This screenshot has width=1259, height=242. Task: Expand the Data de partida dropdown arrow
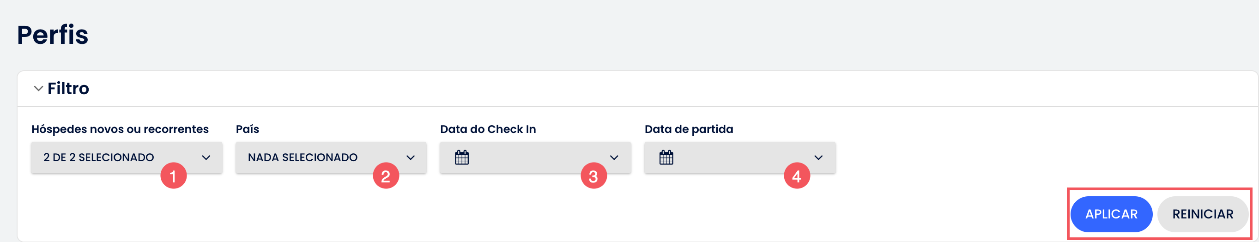(819, 157)
